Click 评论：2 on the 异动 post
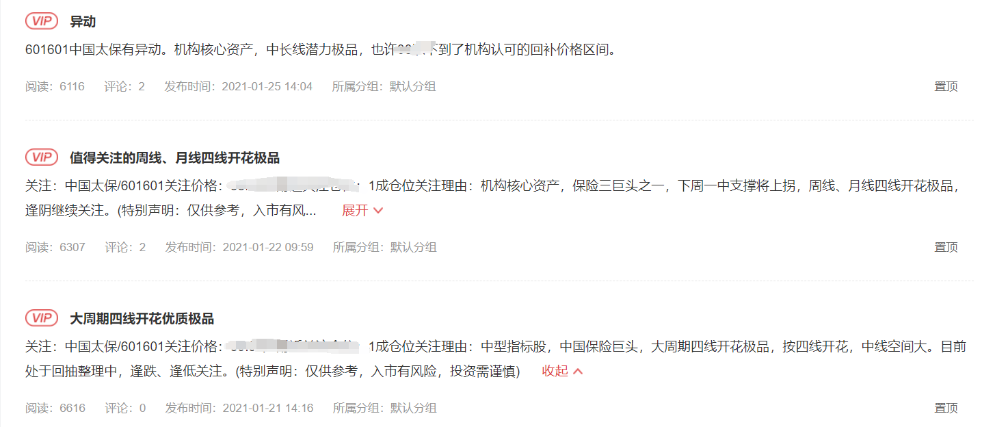995x427 pixels. (x=124, y=86)
